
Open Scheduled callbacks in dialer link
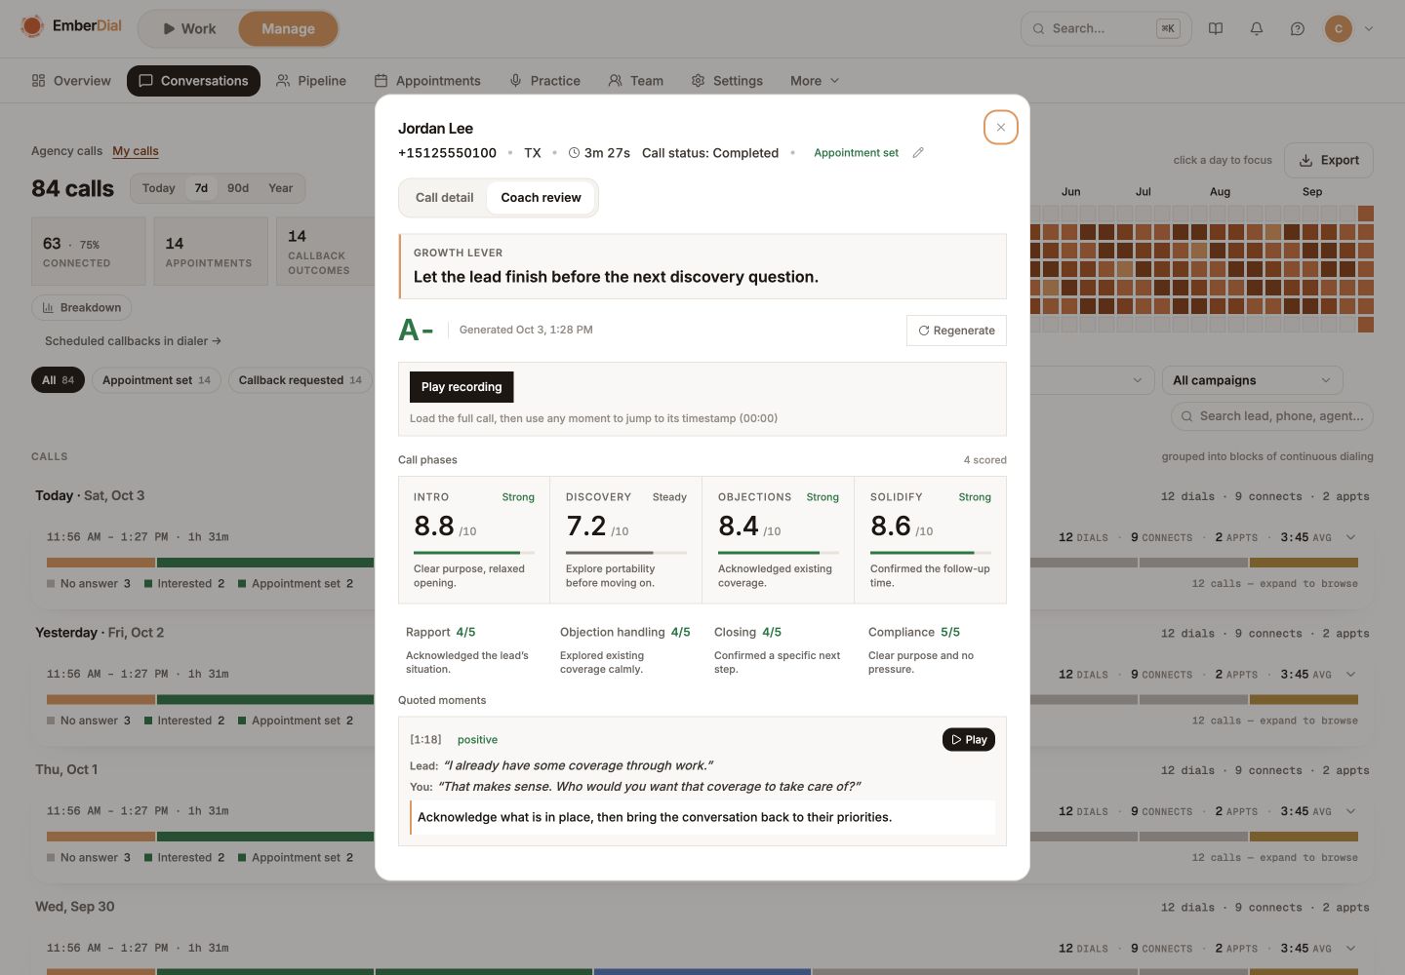pos(133,341)
